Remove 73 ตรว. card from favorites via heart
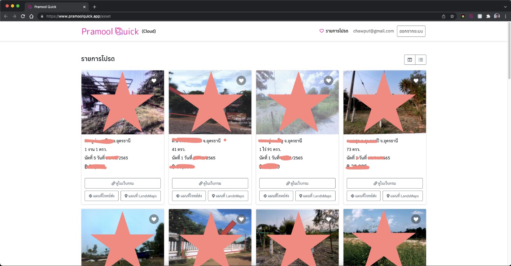The image size is (511, 266). coord(416,81)
